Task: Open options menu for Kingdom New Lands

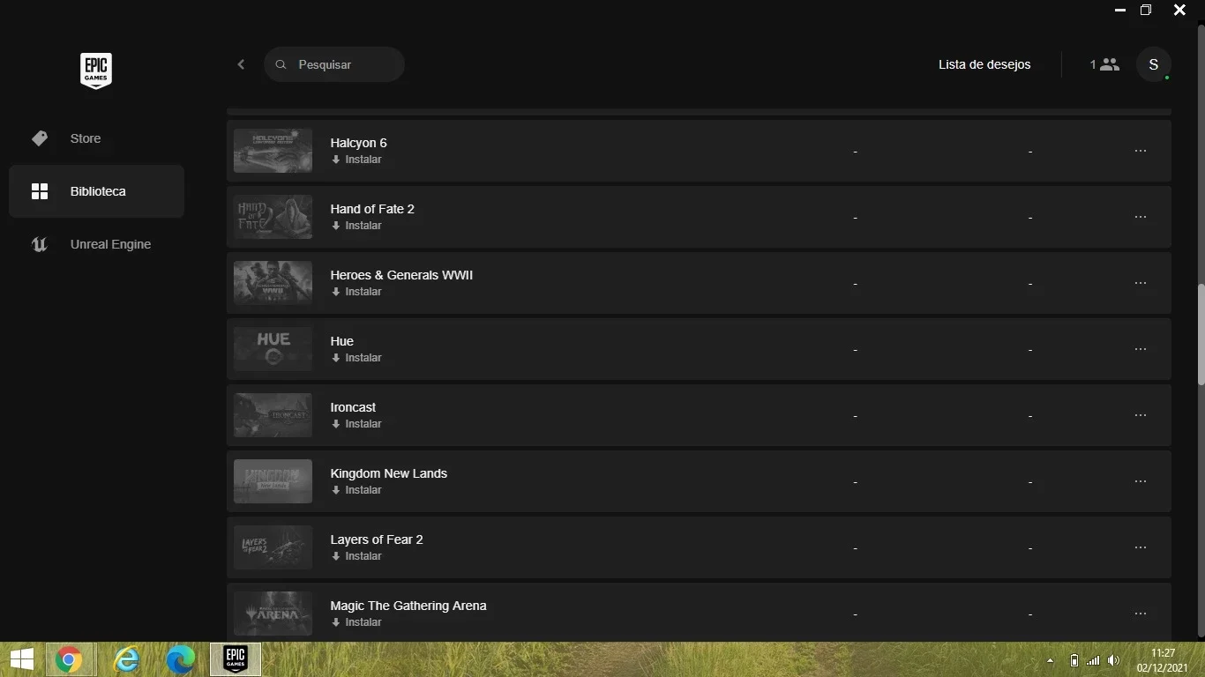Action: (1141, 481)
